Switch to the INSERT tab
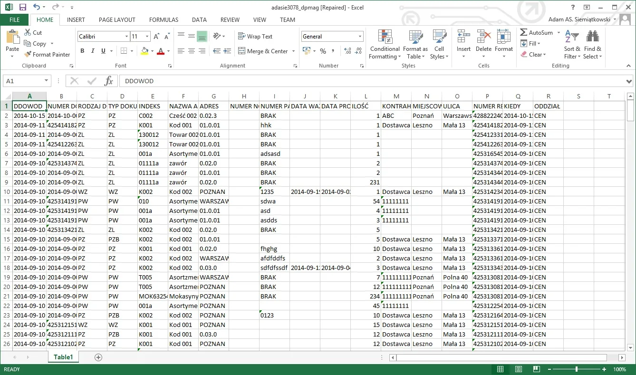This screenshot has height=375, width=636. point(76,20)
